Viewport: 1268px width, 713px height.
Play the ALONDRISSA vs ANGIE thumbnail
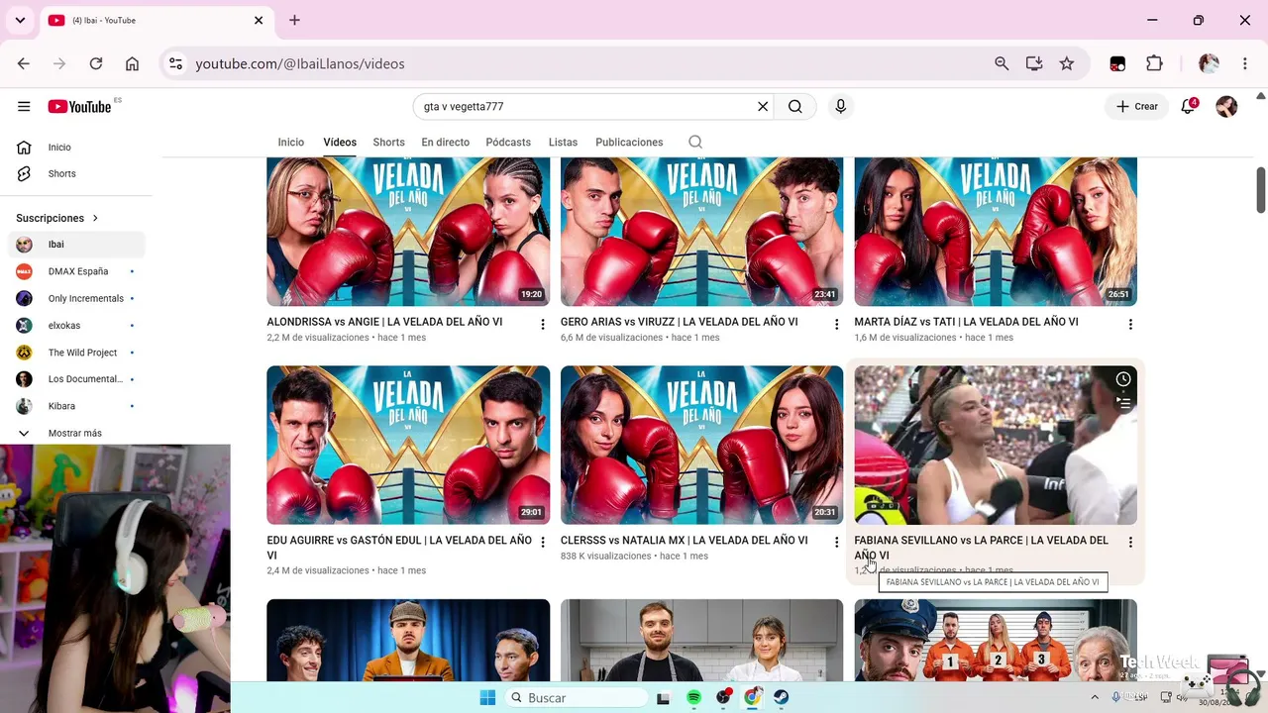[x=408, y=232]
